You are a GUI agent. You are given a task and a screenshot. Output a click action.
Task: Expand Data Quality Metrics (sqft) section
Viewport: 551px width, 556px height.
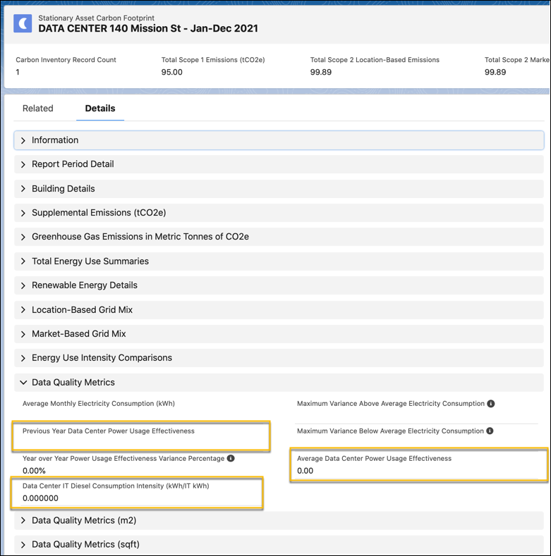point(279,545)
